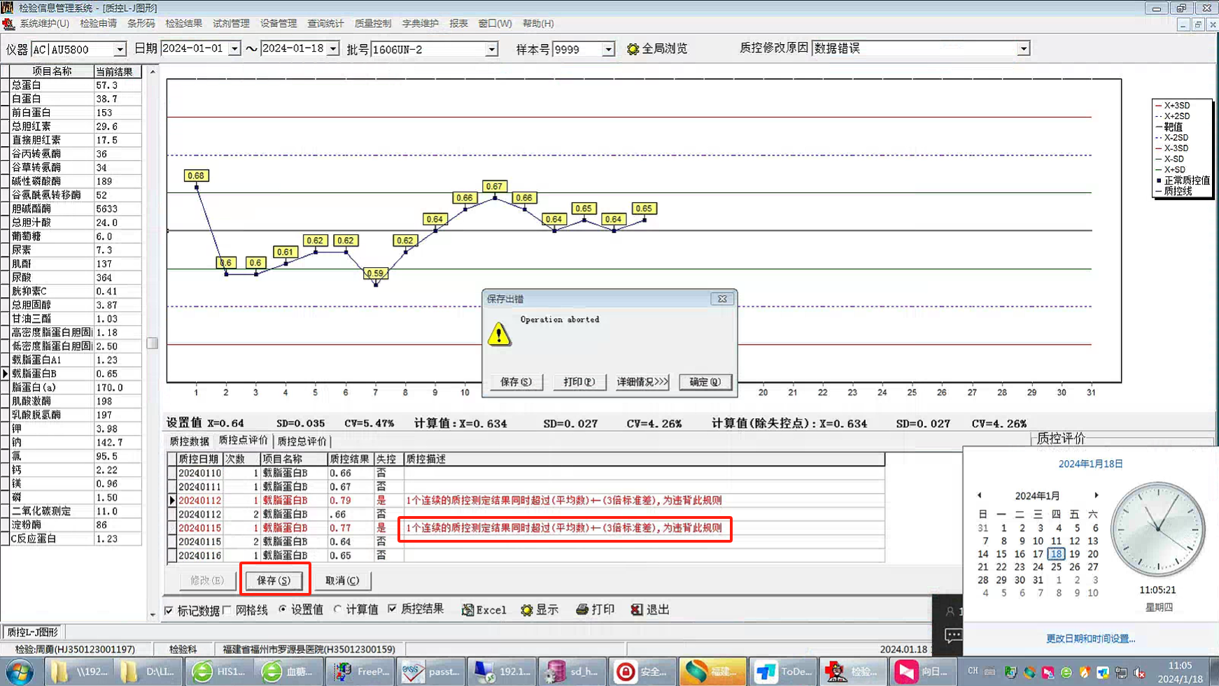Click the 退出 exit icon
1219x686 pixels.
coord(636,610)
